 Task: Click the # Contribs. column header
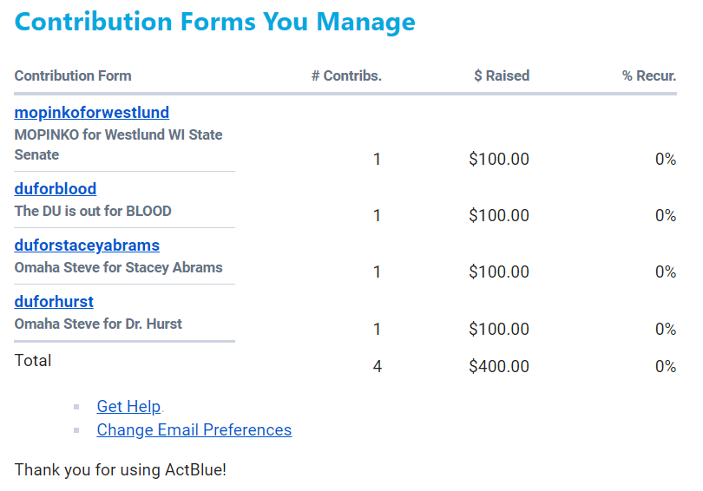[346, 76]
